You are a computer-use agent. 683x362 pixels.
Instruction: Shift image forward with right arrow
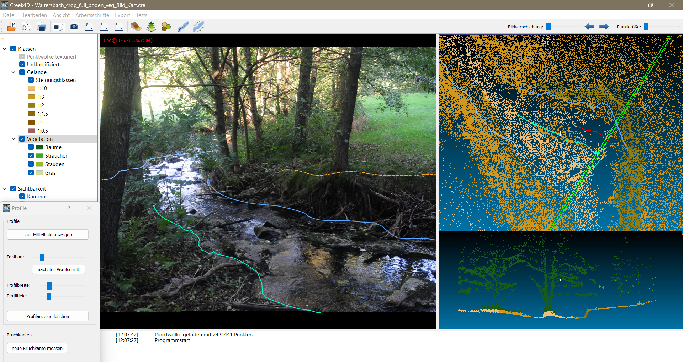click(x=604, y=27)
